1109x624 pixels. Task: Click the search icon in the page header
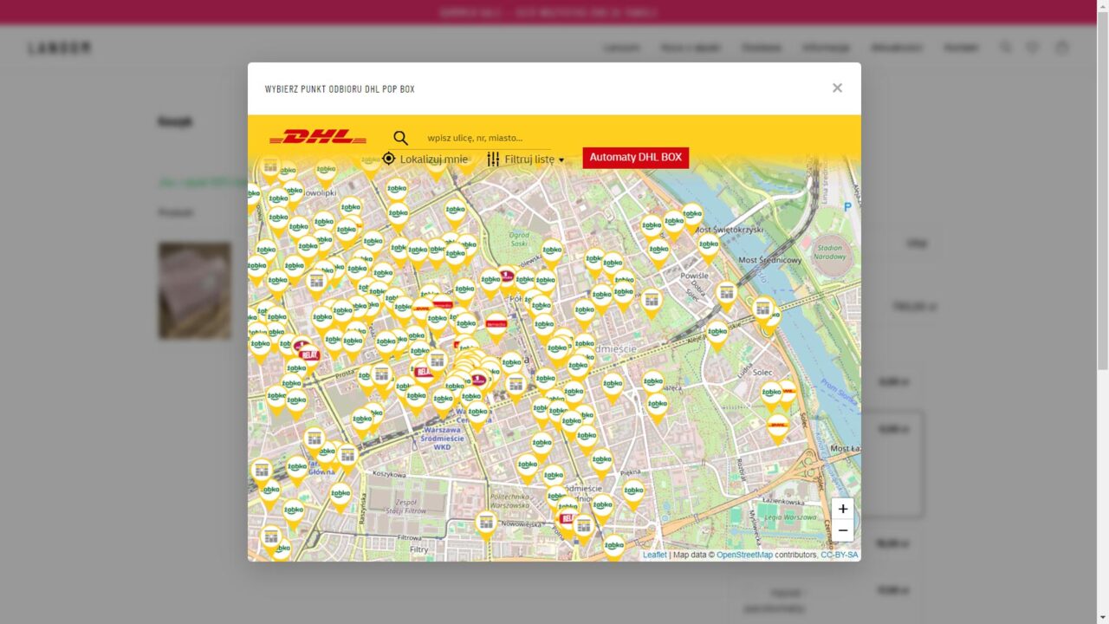1006,48
